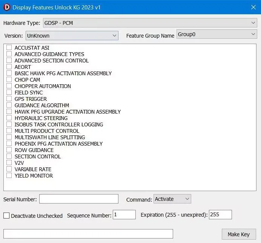The width and height of the screenshot is (261, 243).
Task: Check HYDRAULIC STEERING
Action: (x=9, y=118)
